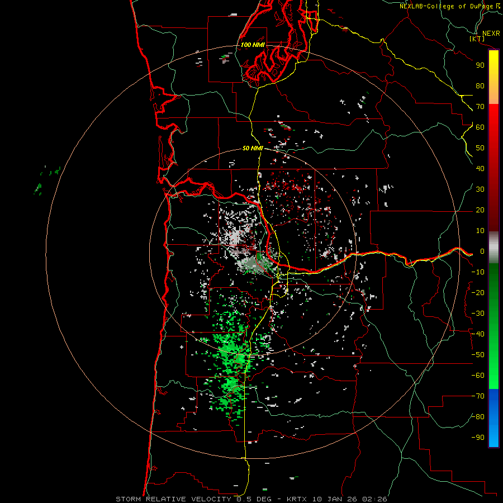Click the -30 value on the velocity scale

coord(478,314)
